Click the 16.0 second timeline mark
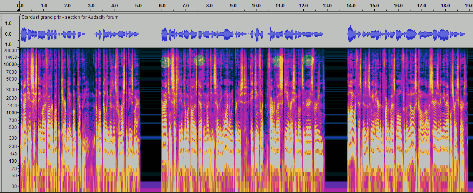473x193 pixels. pyautogui.click(x=398, y=6)
